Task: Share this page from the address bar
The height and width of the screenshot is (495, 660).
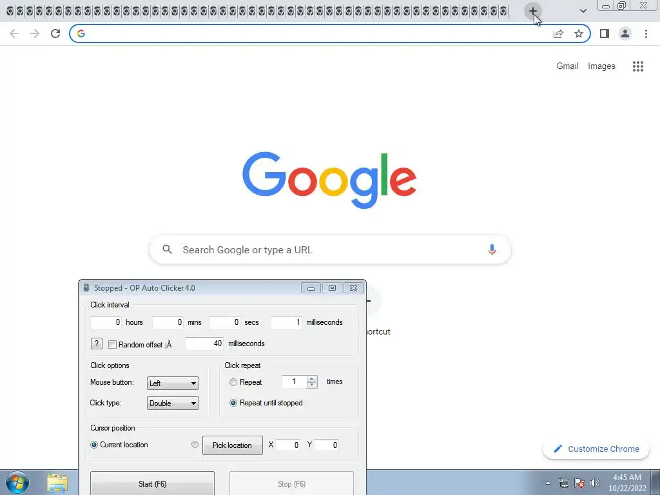Action: pos(558,34)
